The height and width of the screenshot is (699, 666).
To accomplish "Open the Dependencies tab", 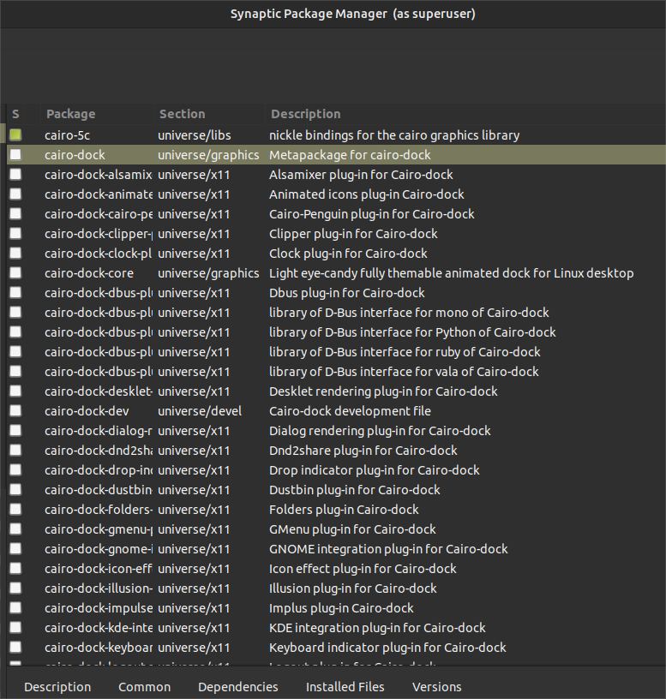I will tap(238, 687).
